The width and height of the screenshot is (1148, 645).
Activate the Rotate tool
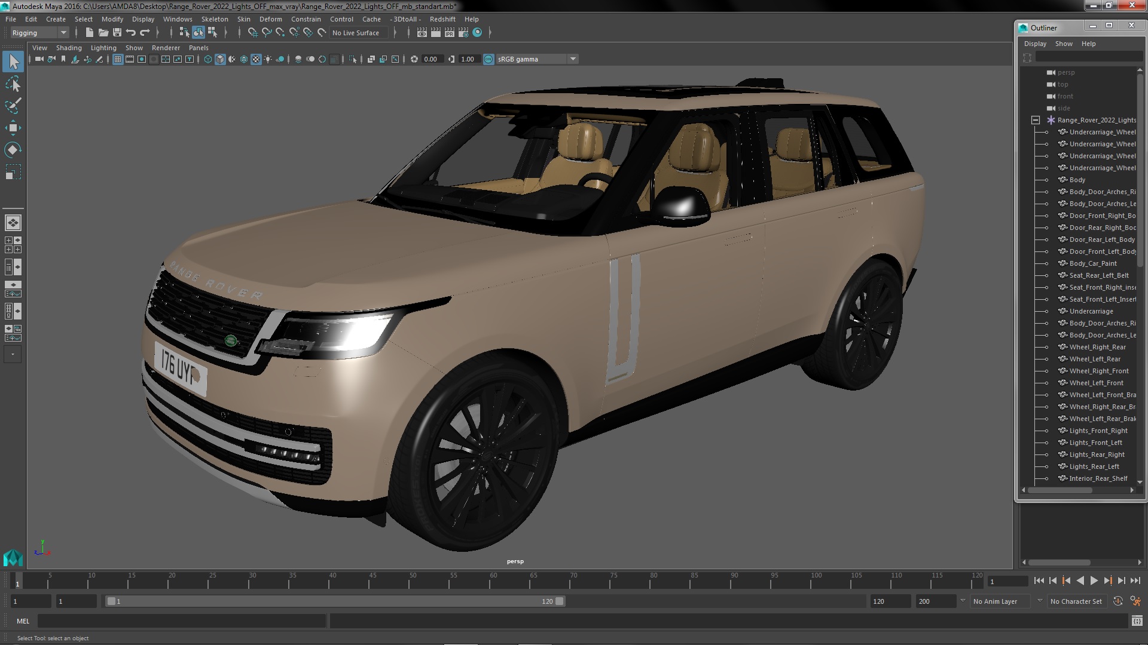[13, 149]
